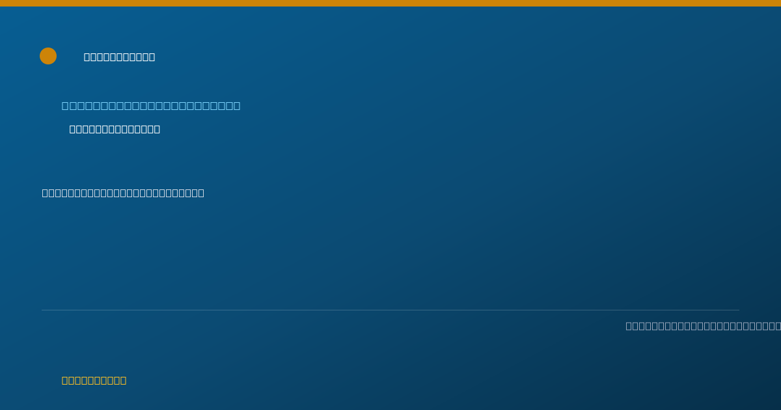Click the orange circle logo icon
This screenshot has height=410, width=781.
(48, 56)
